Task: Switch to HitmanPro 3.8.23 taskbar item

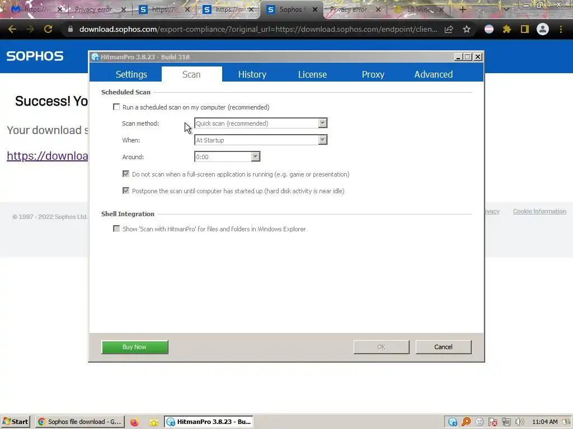Action: click(209, 422)
